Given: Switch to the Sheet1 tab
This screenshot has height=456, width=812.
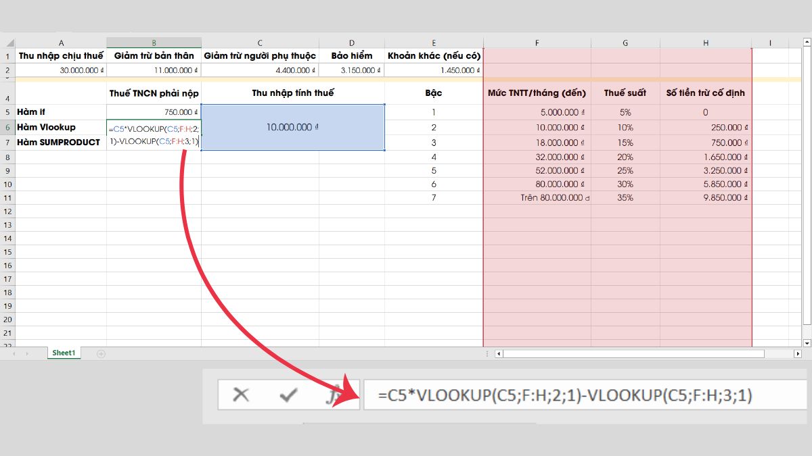Looking at the screenshot, I should [63, 352].
